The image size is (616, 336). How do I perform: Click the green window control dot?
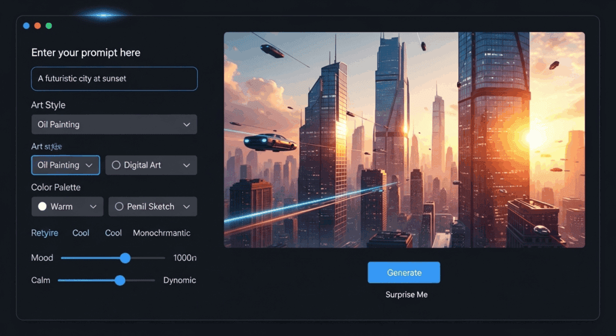coord(49,25)
